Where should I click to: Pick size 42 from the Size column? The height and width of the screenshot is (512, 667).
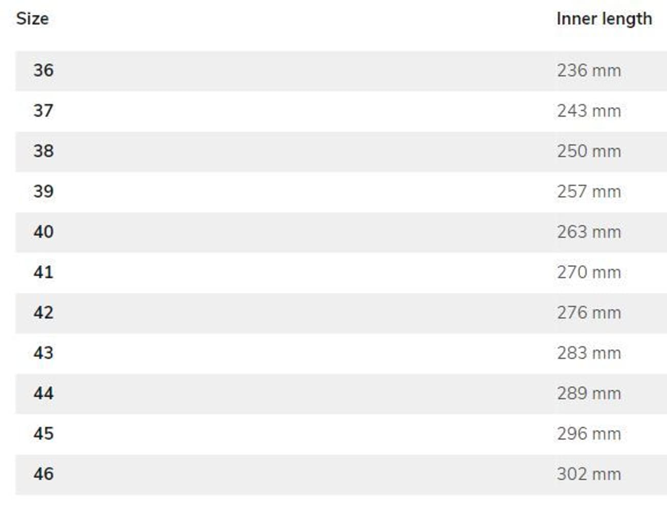tap(43, 312)
